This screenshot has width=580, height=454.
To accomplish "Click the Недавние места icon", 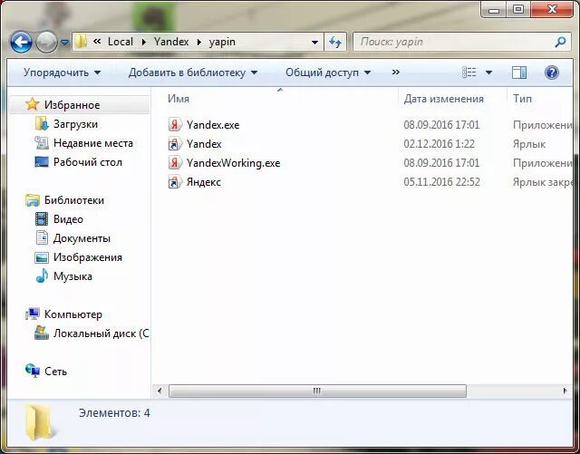I will click(x=42, y=143).
